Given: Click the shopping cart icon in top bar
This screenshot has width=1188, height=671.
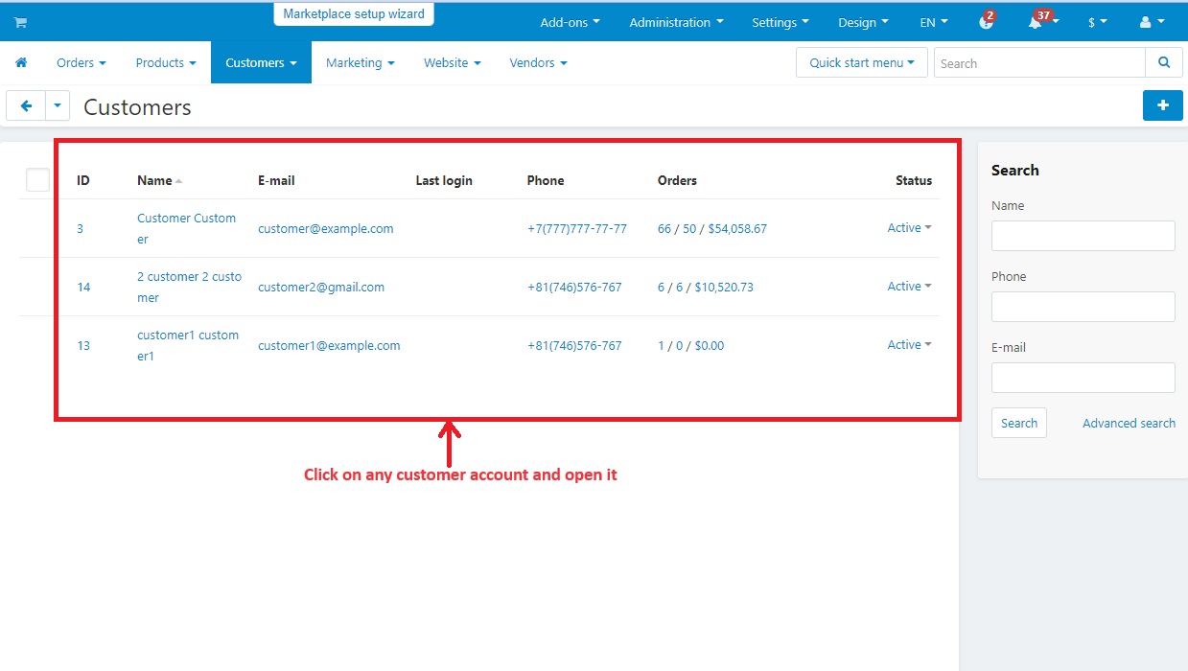Looking at the screenshot, I should click(x=20, y=22).
